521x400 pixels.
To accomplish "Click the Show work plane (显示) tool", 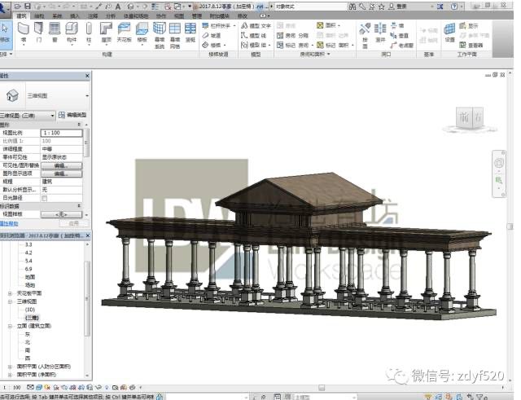I will click(469, 25).
